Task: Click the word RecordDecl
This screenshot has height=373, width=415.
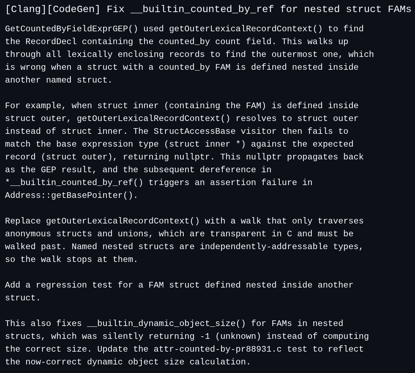Action: click(51, 42)
